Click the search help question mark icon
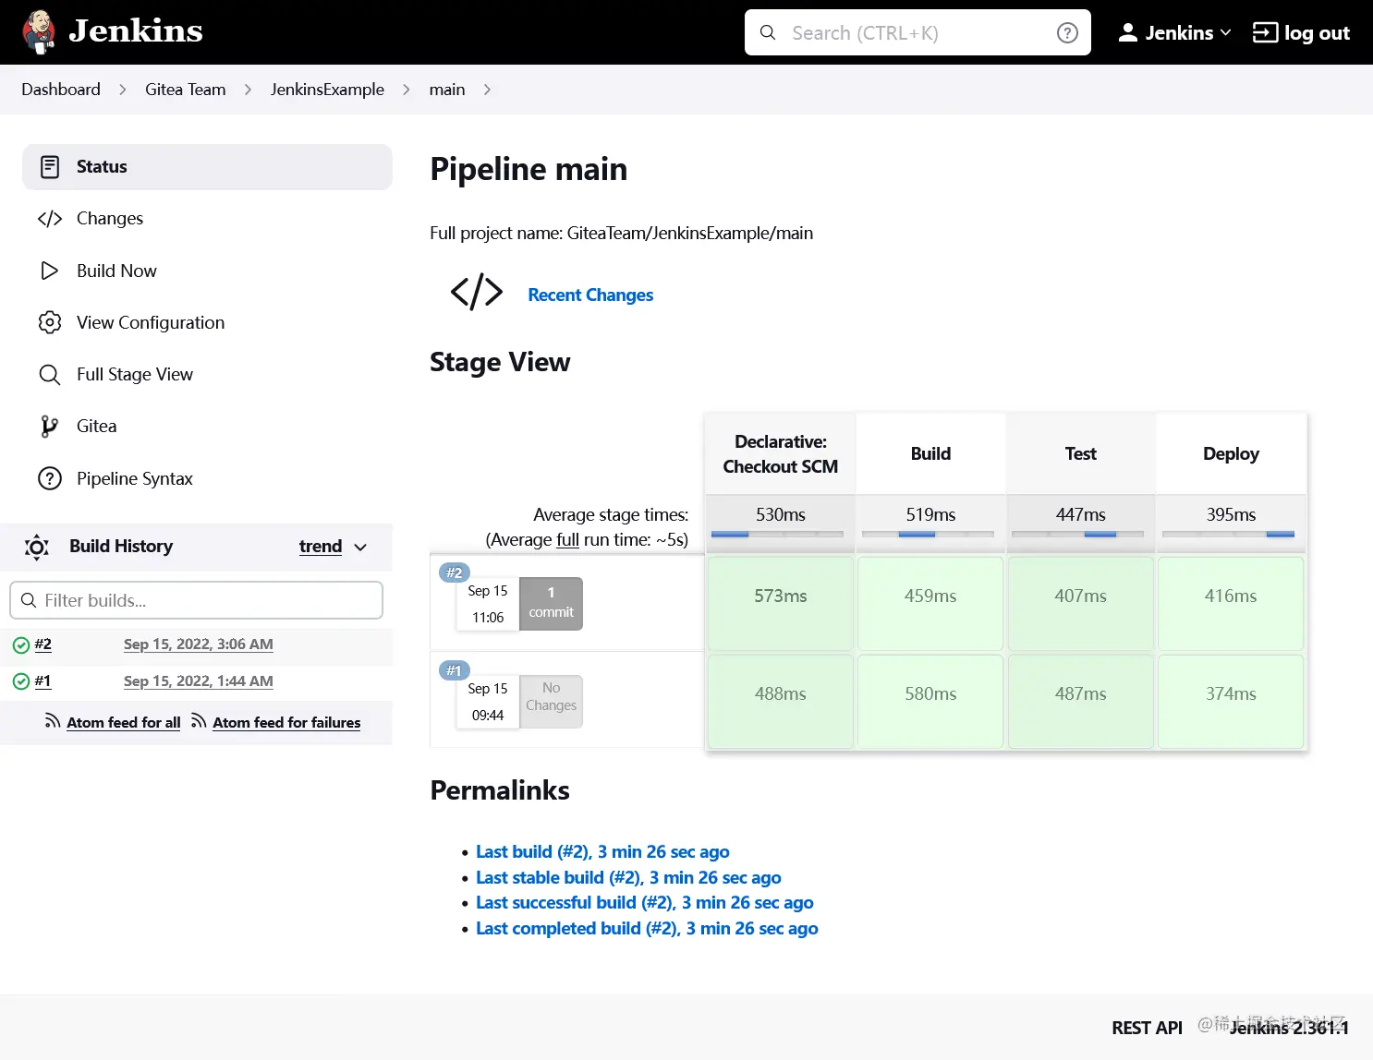Screen dimensions: 1373x1060 click(1067, 33)
